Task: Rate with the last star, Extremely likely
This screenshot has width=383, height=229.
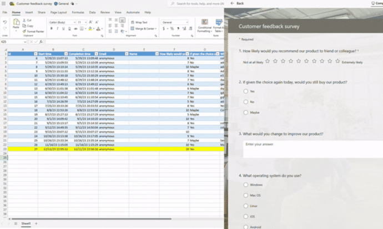Action: 336,62
